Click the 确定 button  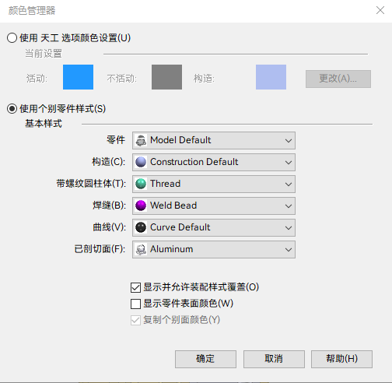[x=205, y=359]
